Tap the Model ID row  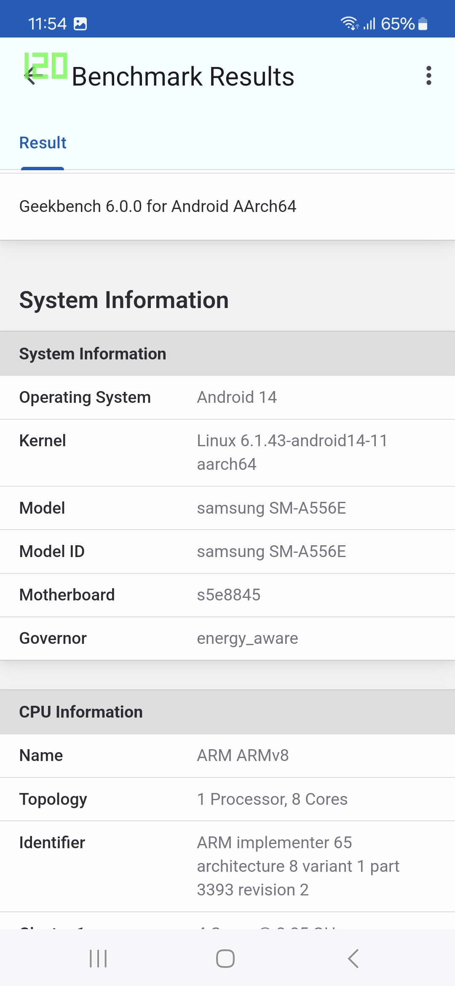pyautogui.click(x=227, y=552)
